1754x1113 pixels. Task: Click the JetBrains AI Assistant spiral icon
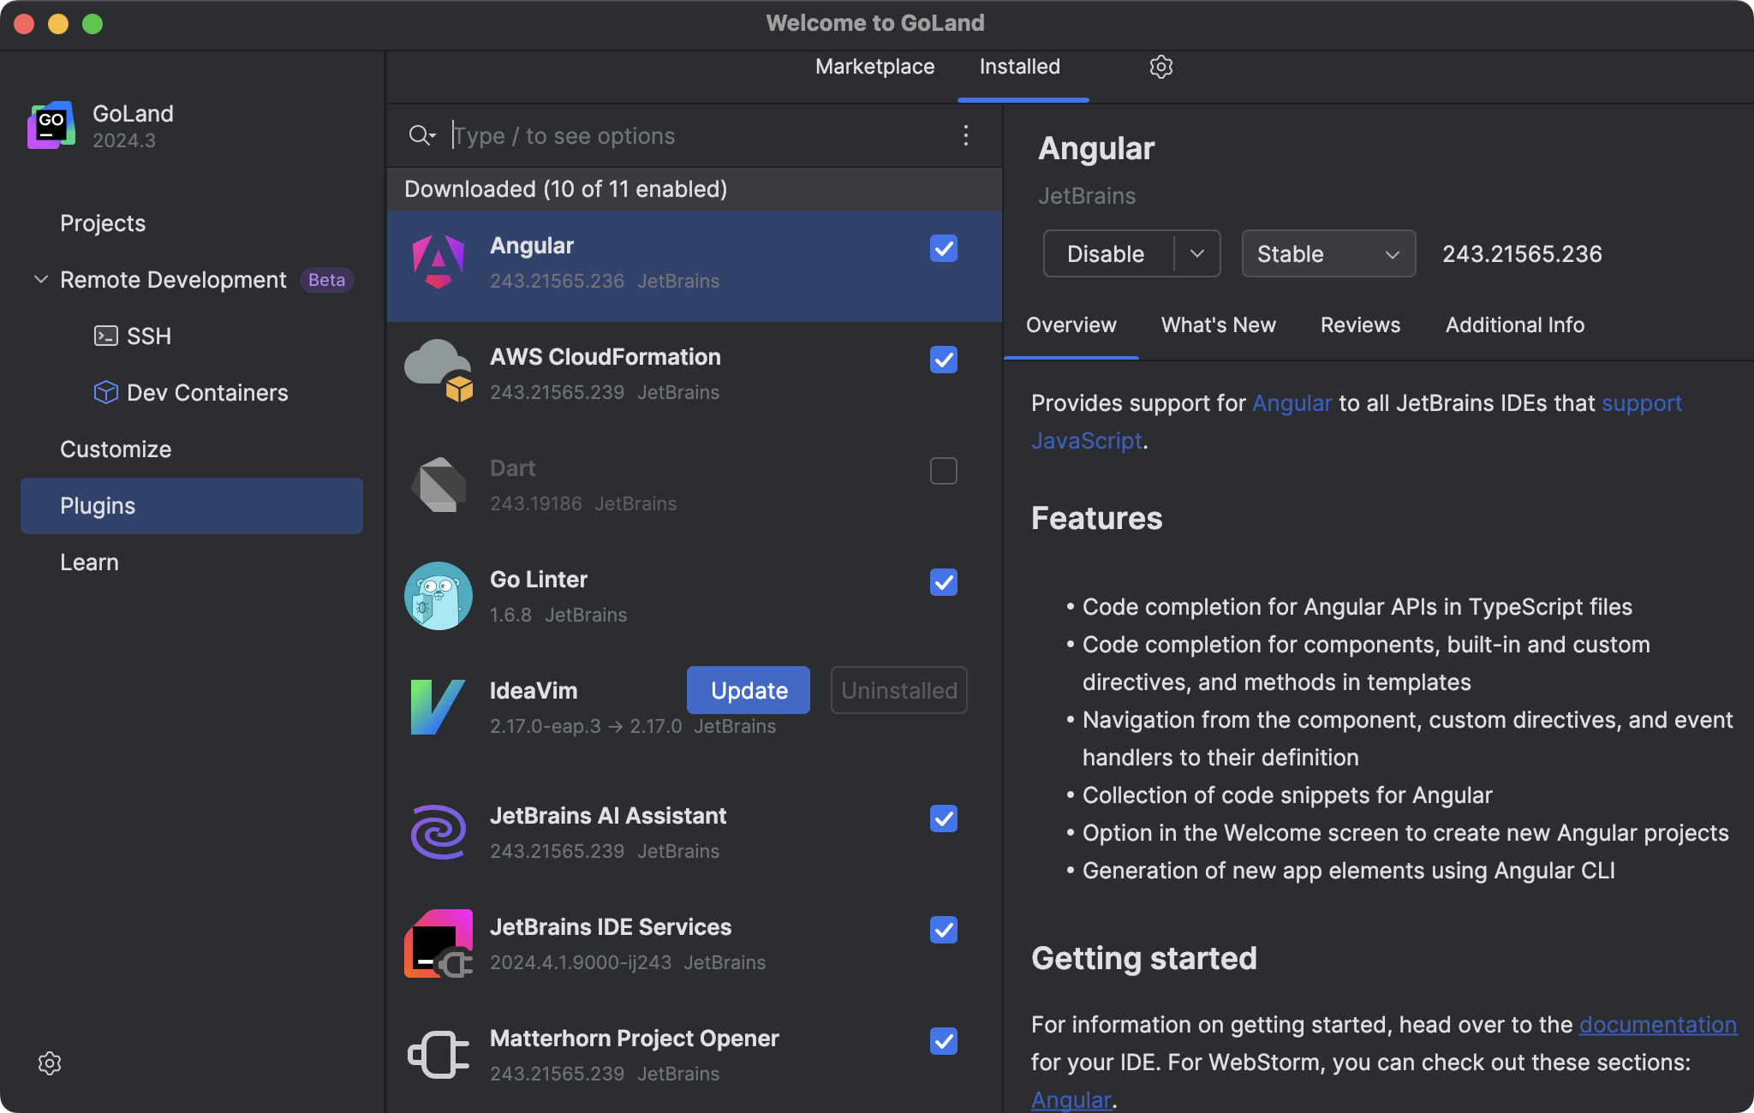pos(438,832)
